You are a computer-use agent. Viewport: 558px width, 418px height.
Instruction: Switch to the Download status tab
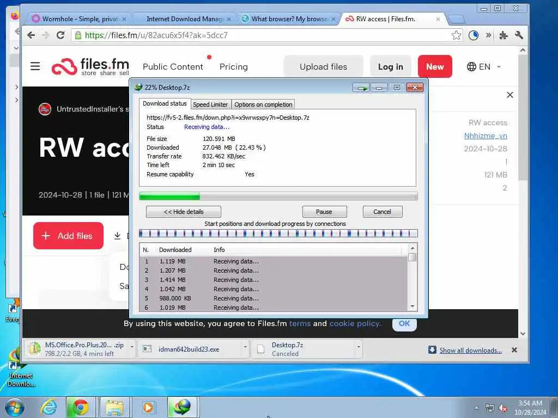tap(165, 103)
